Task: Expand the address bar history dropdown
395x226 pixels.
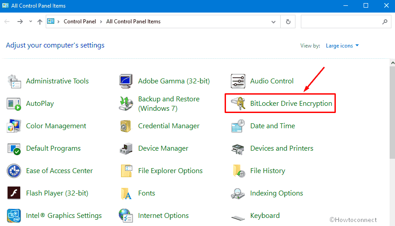Action: [x=273, y=22]
